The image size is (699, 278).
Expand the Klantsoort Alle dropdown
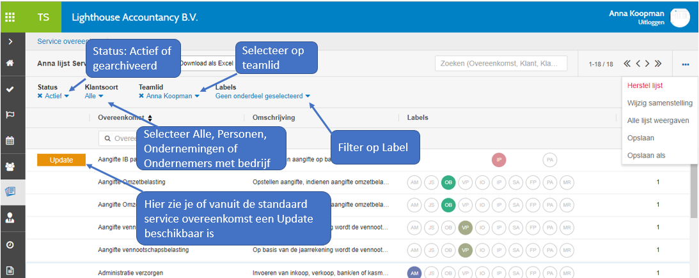point(94,96)
